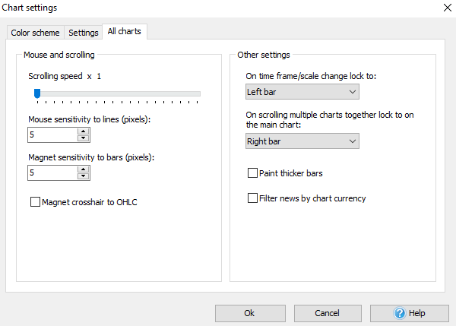Focus the mouse sensitivity pixels field
The height and width of the screenshot is (326, 456).
[52, 135]
